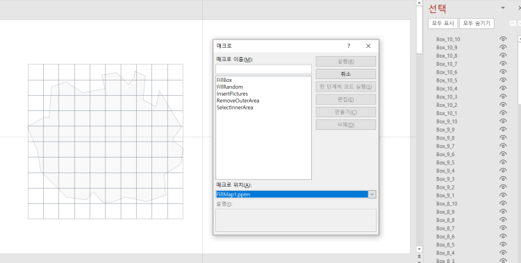
Task: Hide the Box_10_8 shape
Action: point(503,56)
